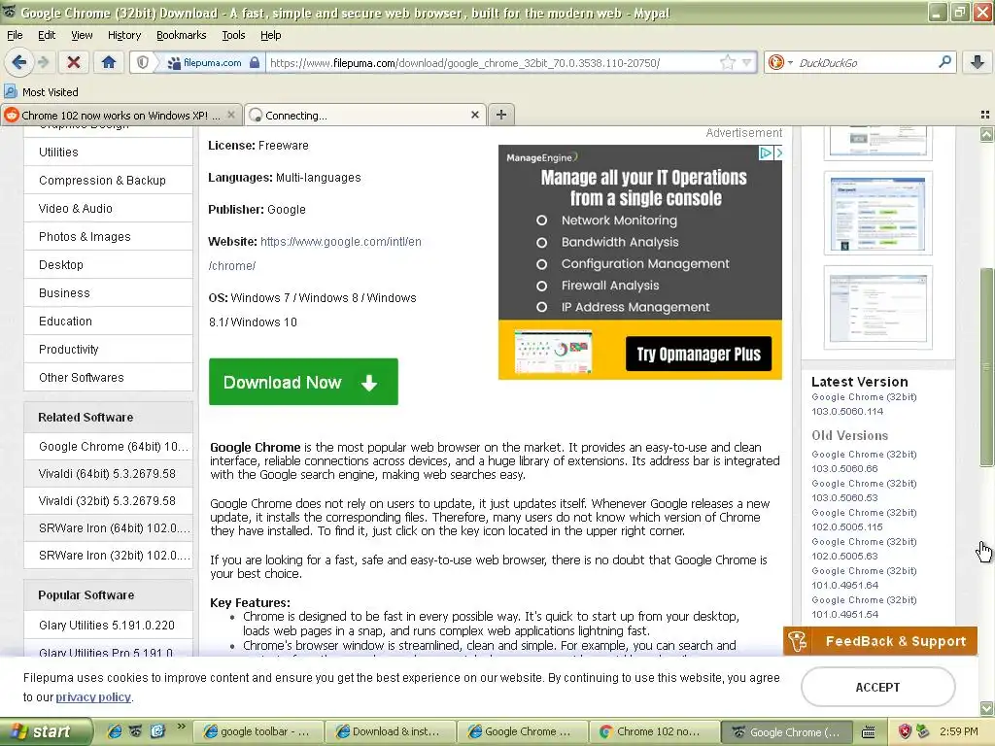Open the Windows start button
The image size is (995, 746).
coord(46,732)
